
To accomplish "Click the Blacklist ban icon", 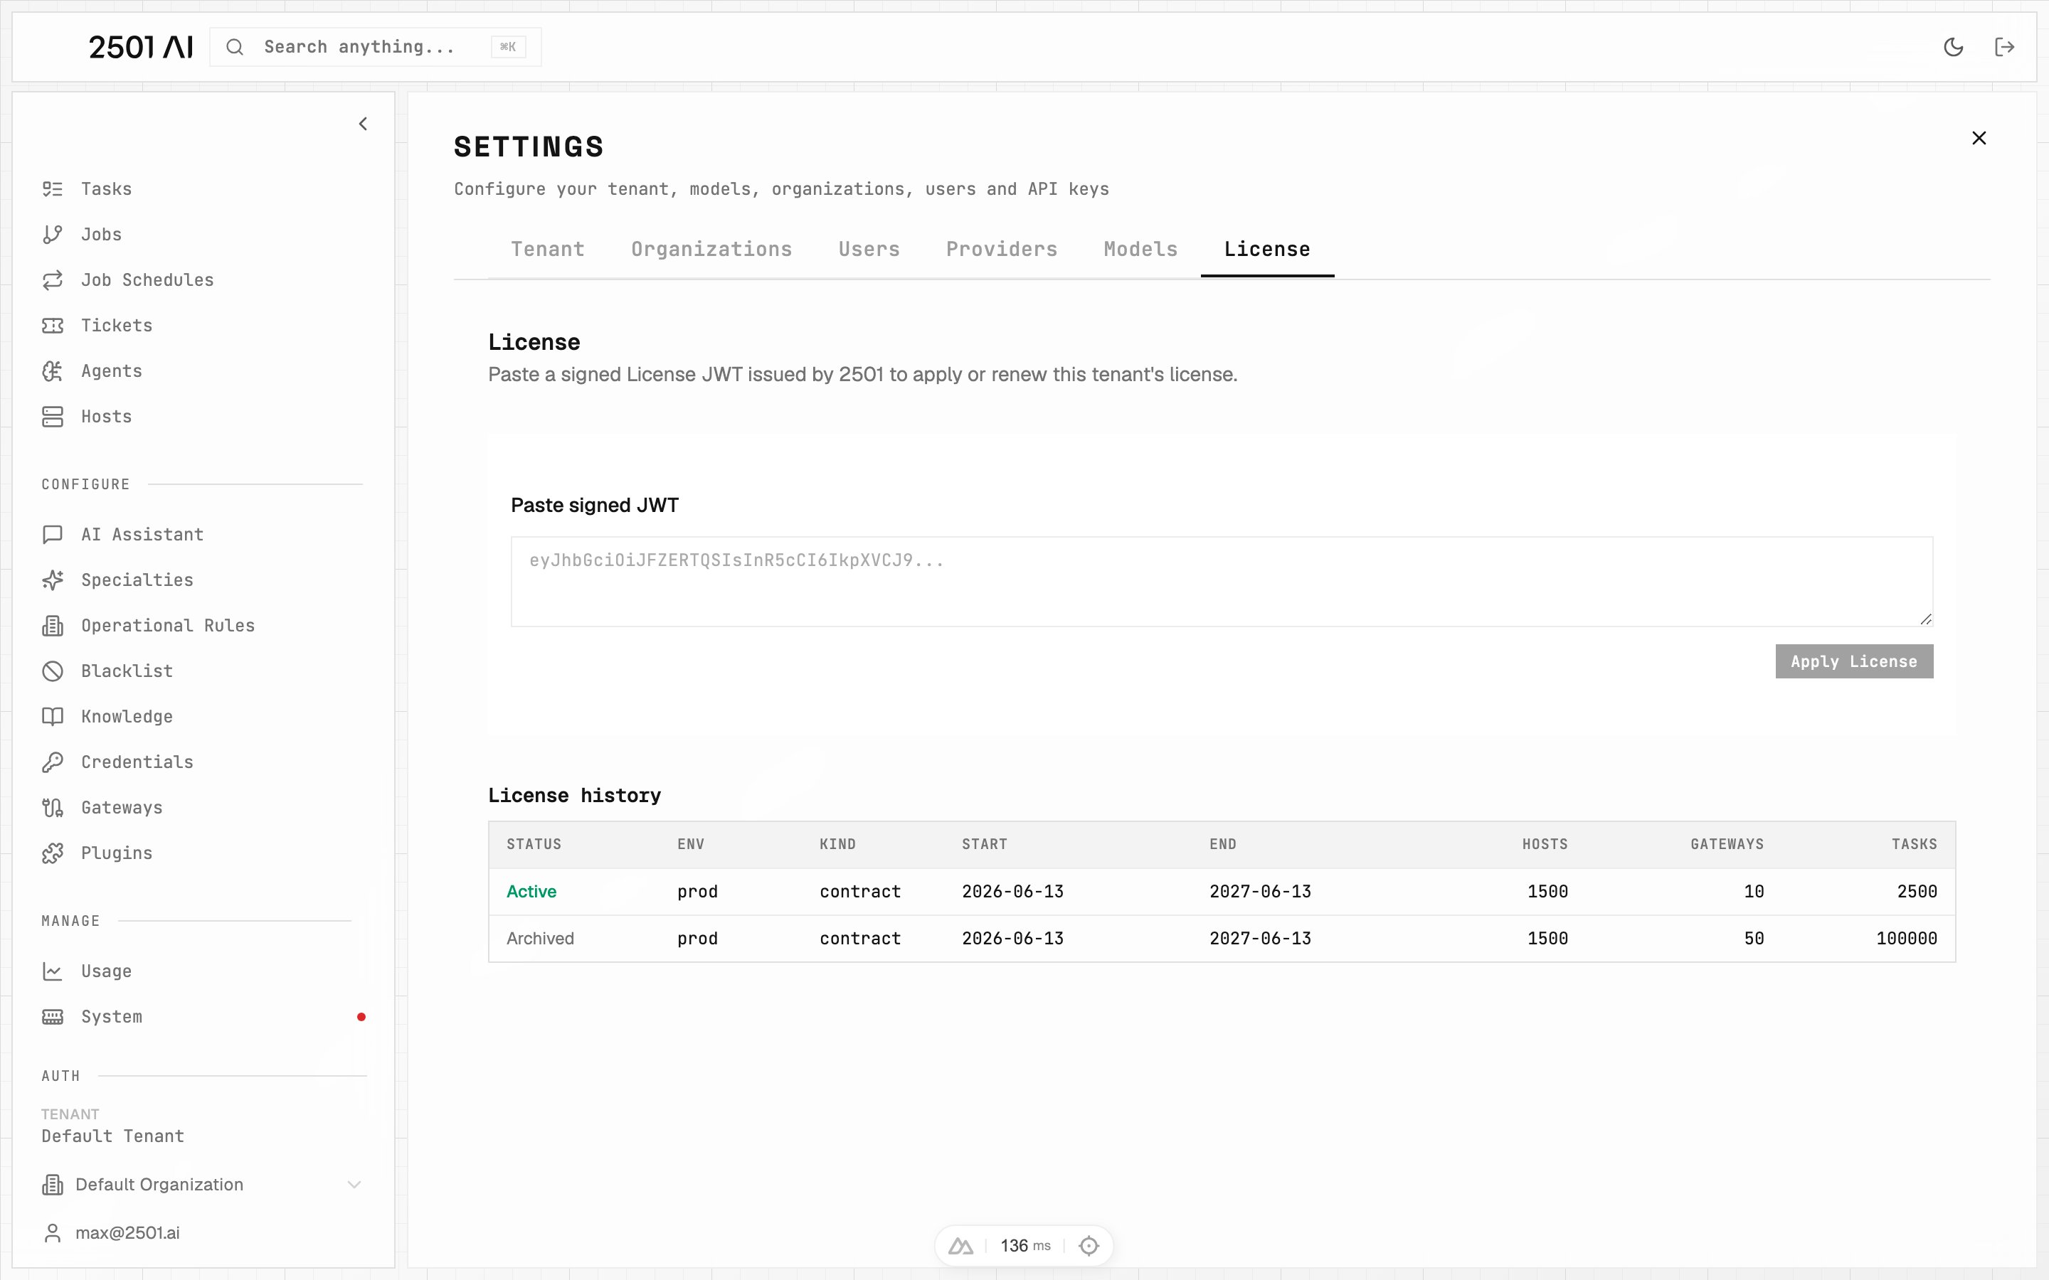I will pyautogui.click(x=53, y=671).
